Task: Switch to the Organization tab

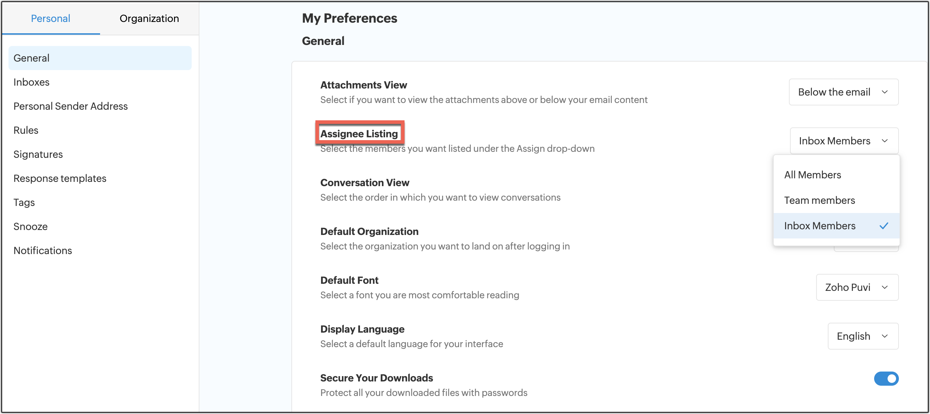Action: pyautogui.click(x=149, y=18)
